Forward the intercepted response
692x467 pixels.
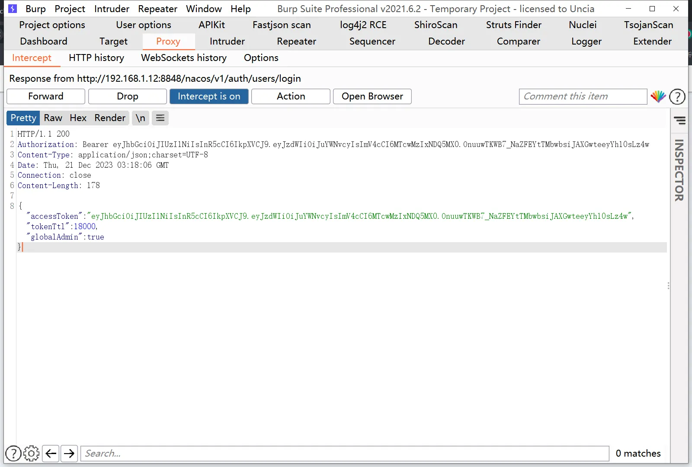click(x=46, y=96)
